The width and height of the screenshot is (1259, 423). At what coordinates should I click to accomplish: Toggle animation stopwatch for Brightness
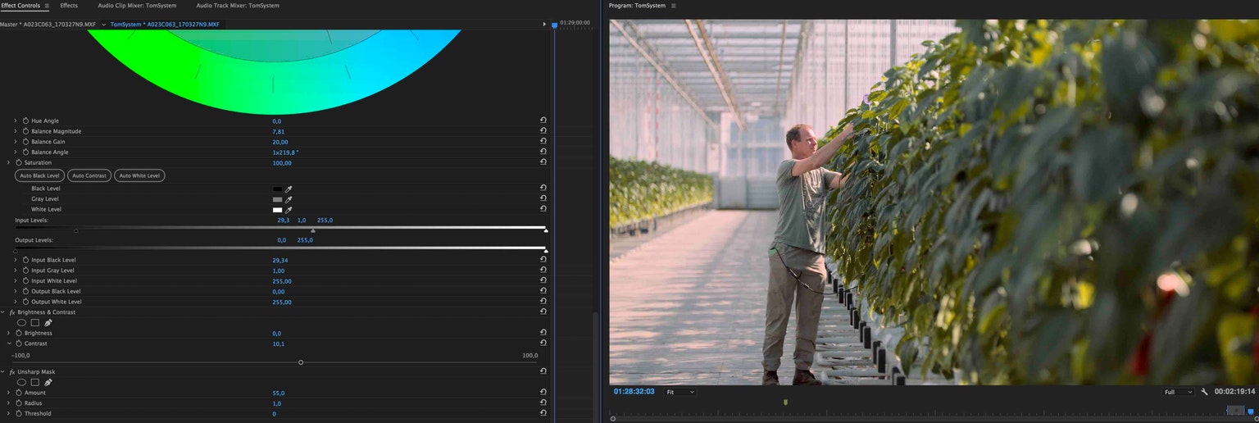pos(19,334)
